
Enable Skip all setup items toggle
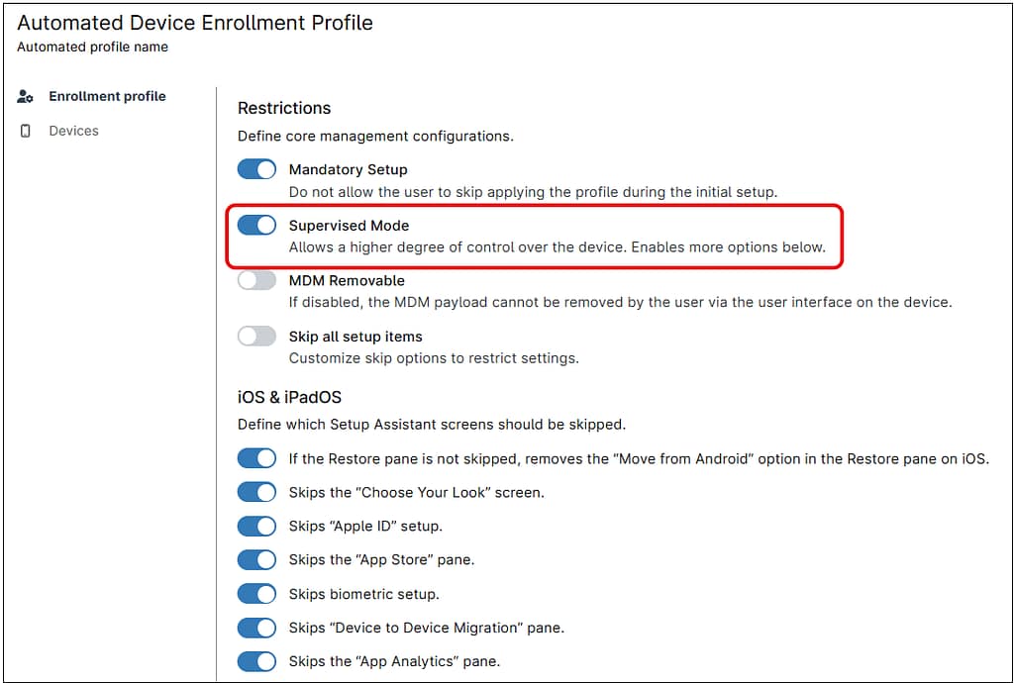coord(256,337)
